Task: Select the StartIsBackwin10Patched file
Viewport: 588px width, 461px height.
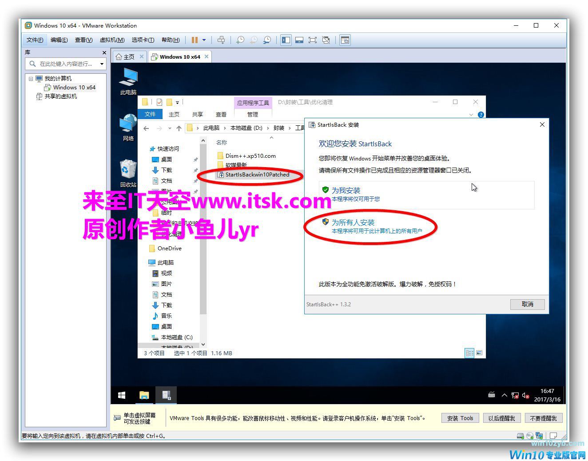Action: click(x=257, y=175)
